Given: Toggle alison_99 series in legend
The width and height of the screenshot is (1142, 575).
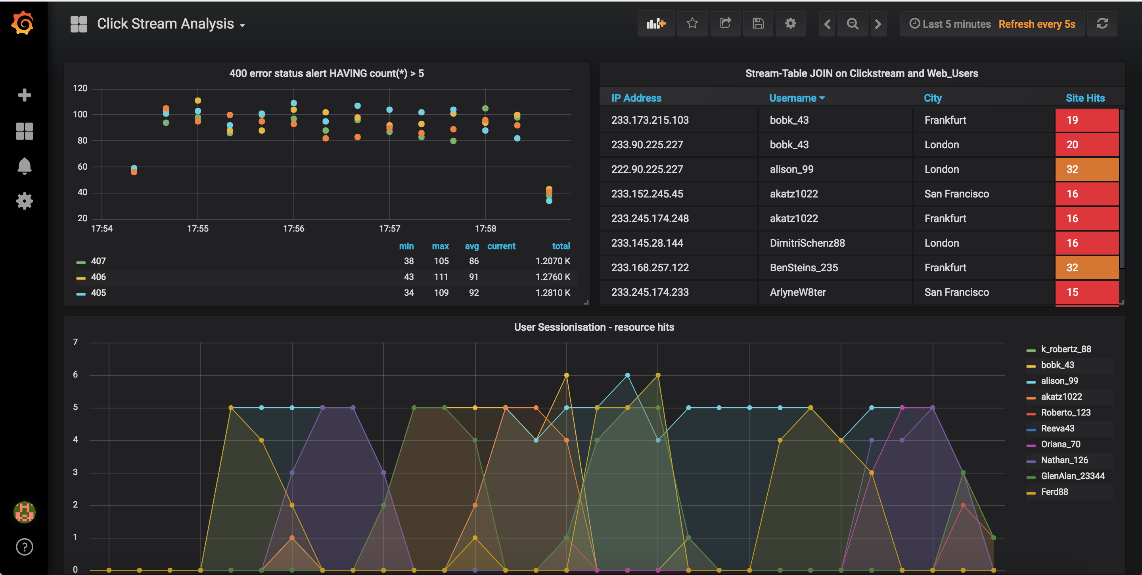Looking at the screenshot, I should tap(1059, 381).
